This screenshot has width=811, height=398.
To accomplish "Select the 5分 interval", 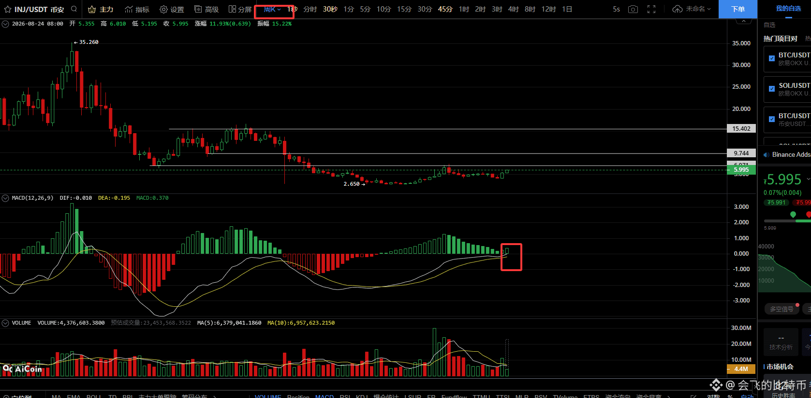I will click(365, 9).
